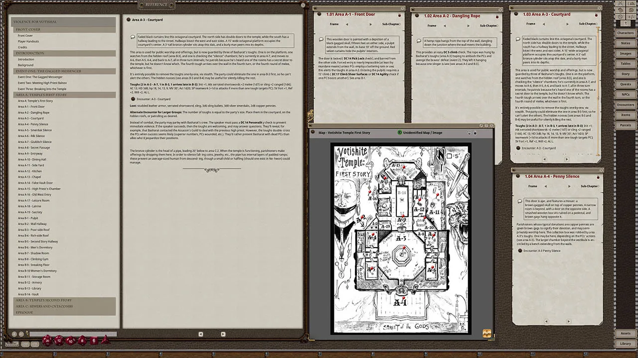Roll the d12 die
The width and height of the screenshot is (638, 358).
point(59,340)
